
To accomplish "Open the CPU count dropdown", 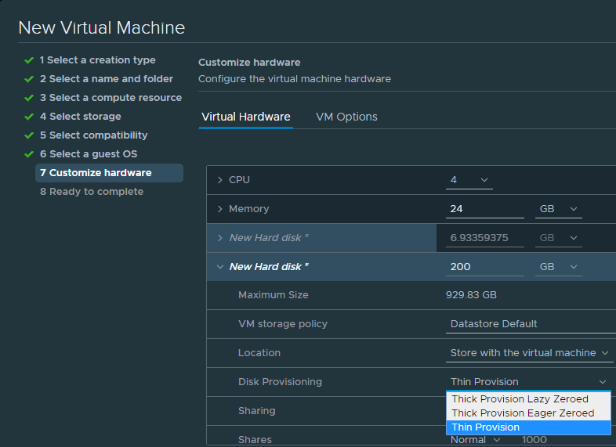I will coord(469,180).
